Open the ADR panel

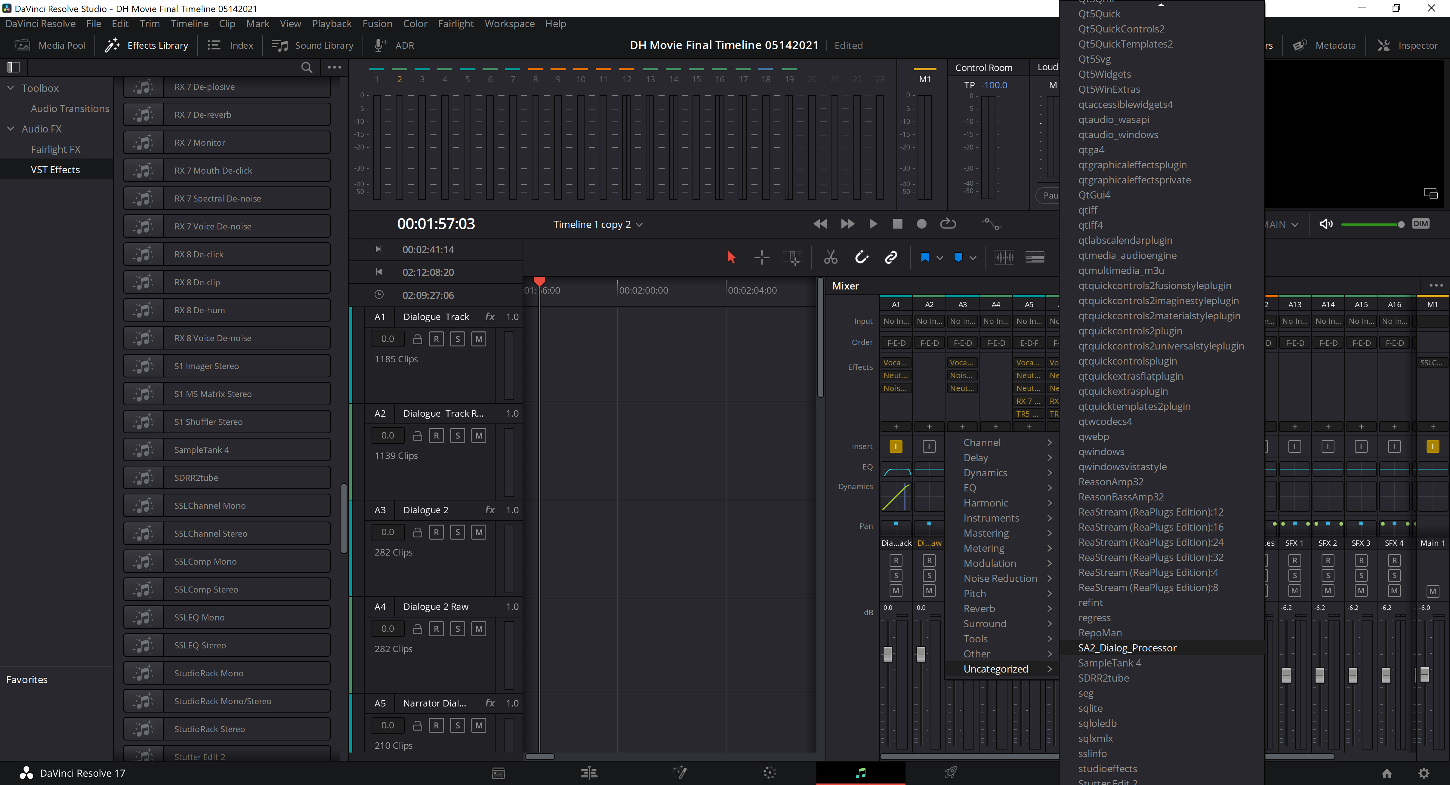click(x=394, y=46)
